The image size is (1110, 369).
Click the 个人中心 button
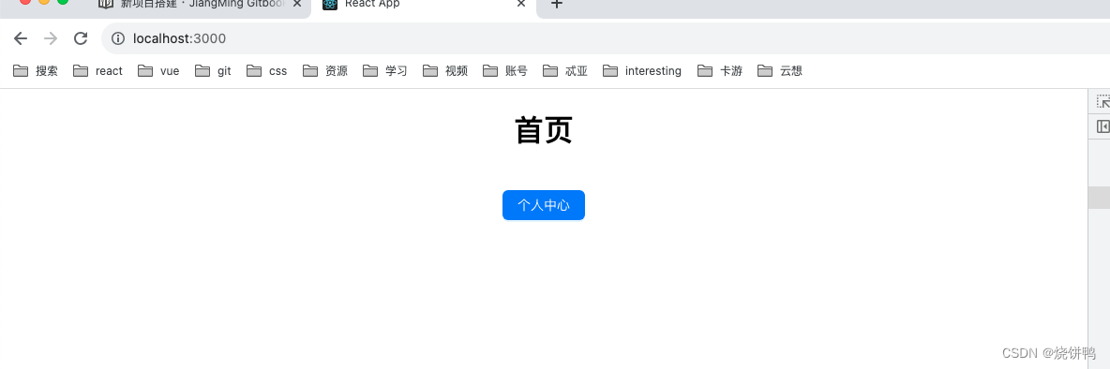coord(544,205)
